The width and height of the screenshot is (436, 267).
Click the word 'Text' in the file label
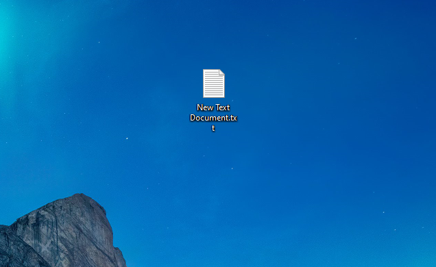[x=222, y=107]
